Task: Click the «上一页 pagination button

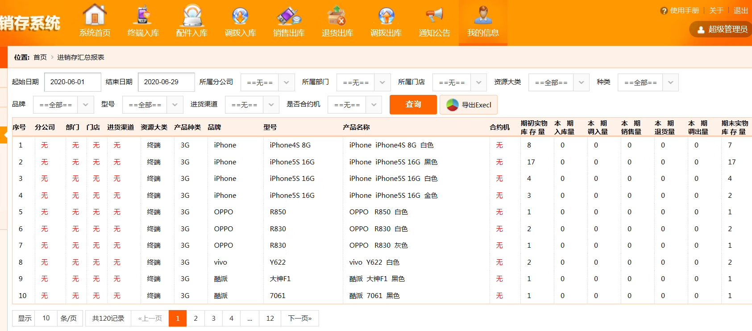Action: 150,318
